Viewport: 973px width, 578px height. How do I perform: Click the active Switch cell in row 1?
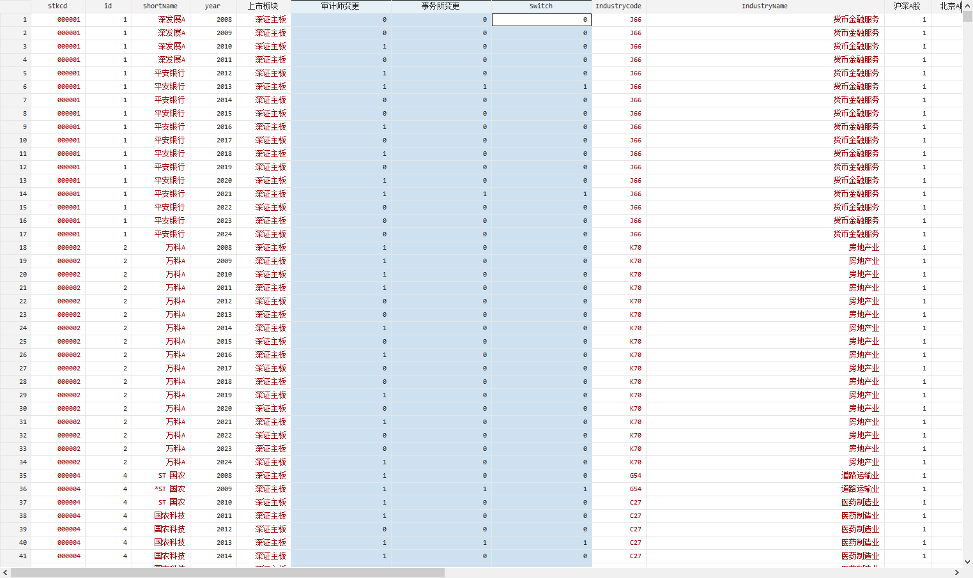[541, 20]
